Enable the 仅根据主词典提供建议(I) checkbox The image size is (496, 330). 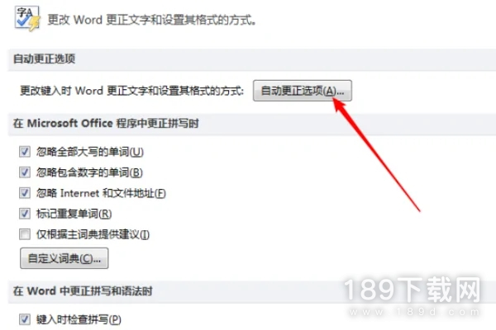25,234
